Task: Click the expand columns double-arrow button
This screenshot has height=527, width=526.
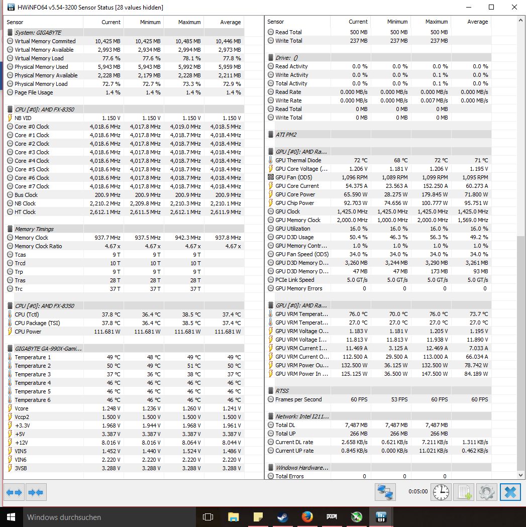Action: [x=14, y=492]
